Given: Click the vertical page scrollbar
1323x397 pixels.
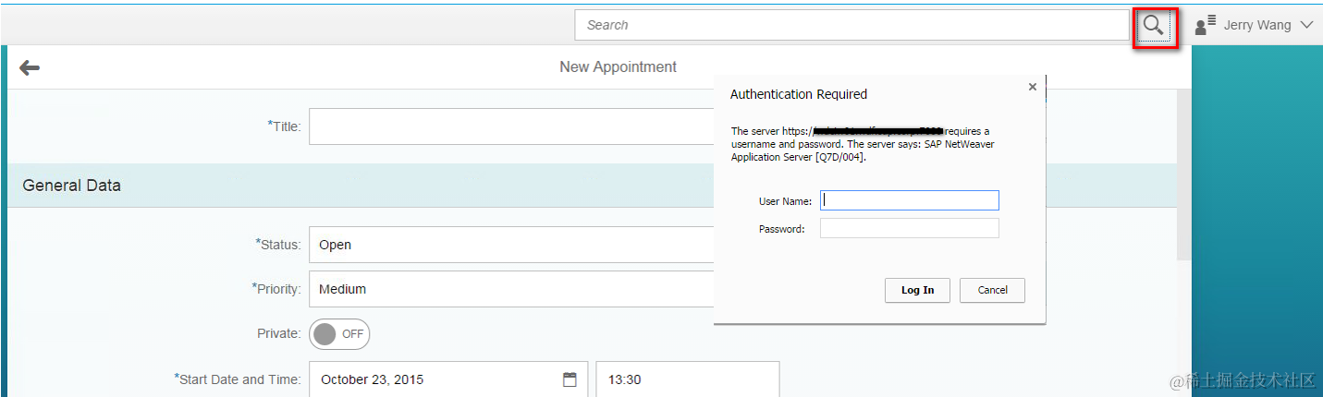Looking at the screenshot, I should pyautogui.click(x=1184, y=175).
